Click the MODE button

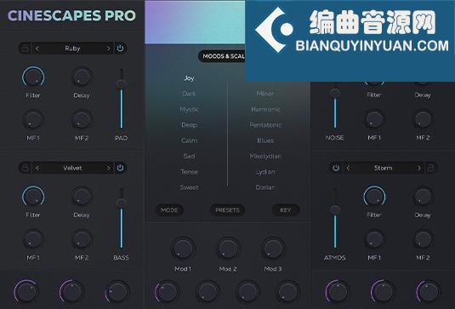click(x=169, y=210)
